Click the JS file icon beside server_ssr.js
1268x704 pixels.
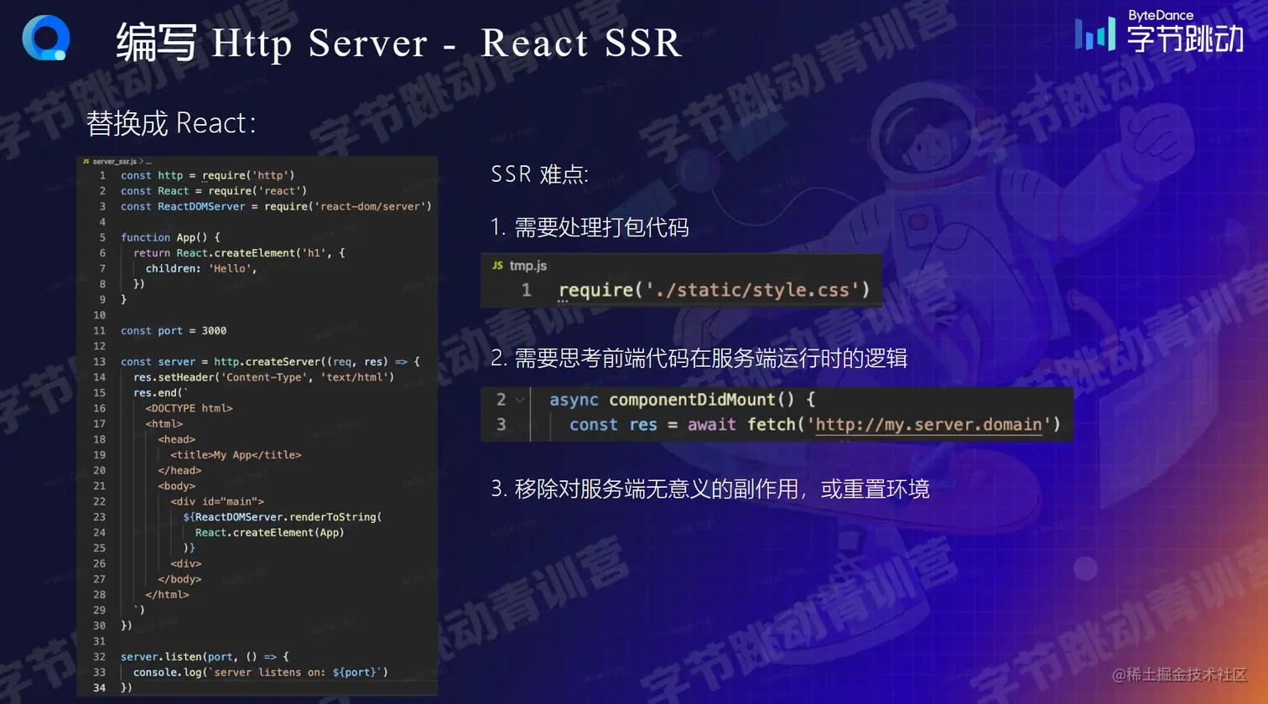pyautogui.click(x=86, y=161)
